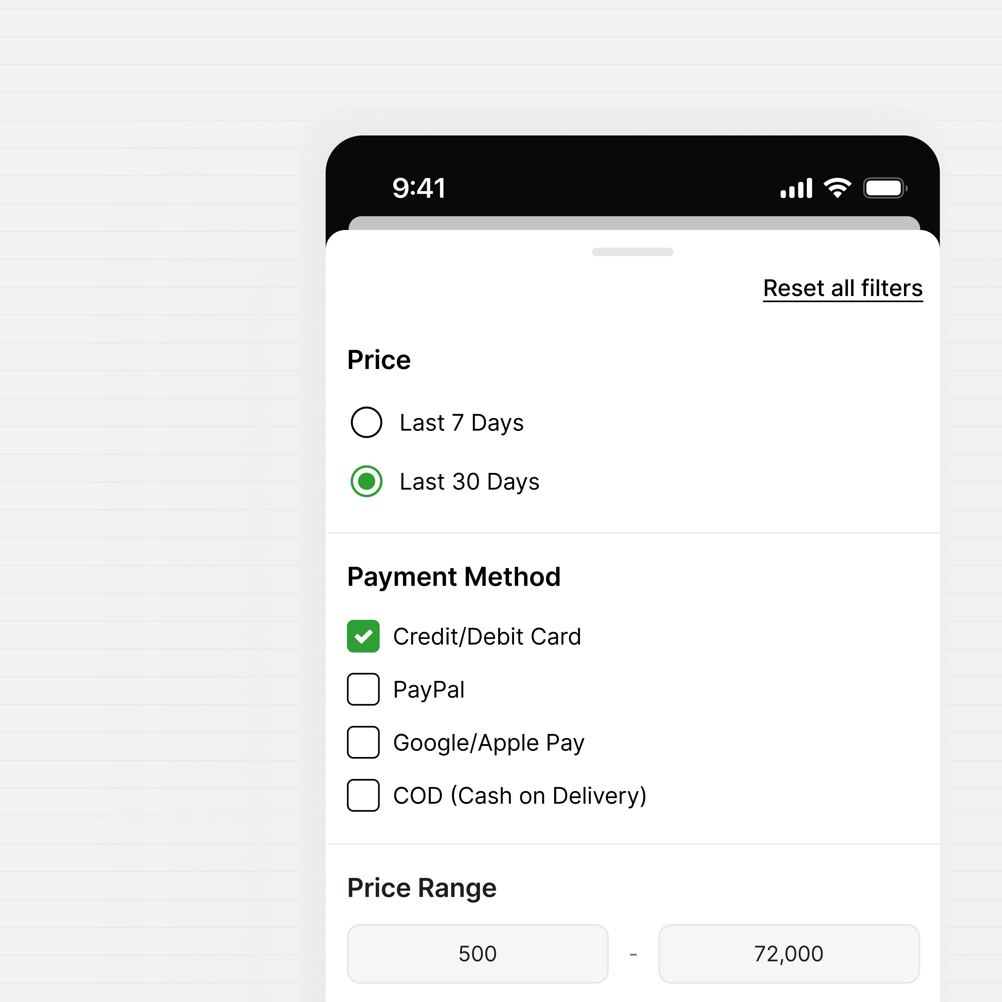Viewport: 1002px width, 1002px height.
Task: Check the Google/Apple Pay option
Action: (363, 742)
